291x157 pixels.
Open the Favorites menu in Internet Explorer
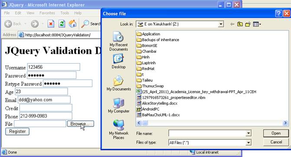pos(47,13)
